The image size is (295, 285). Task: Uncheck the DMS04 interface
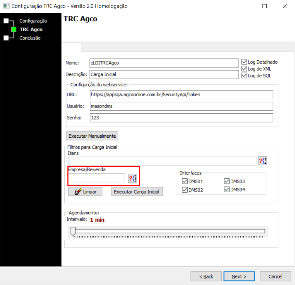pyautogui.click(x=227, y=189)
